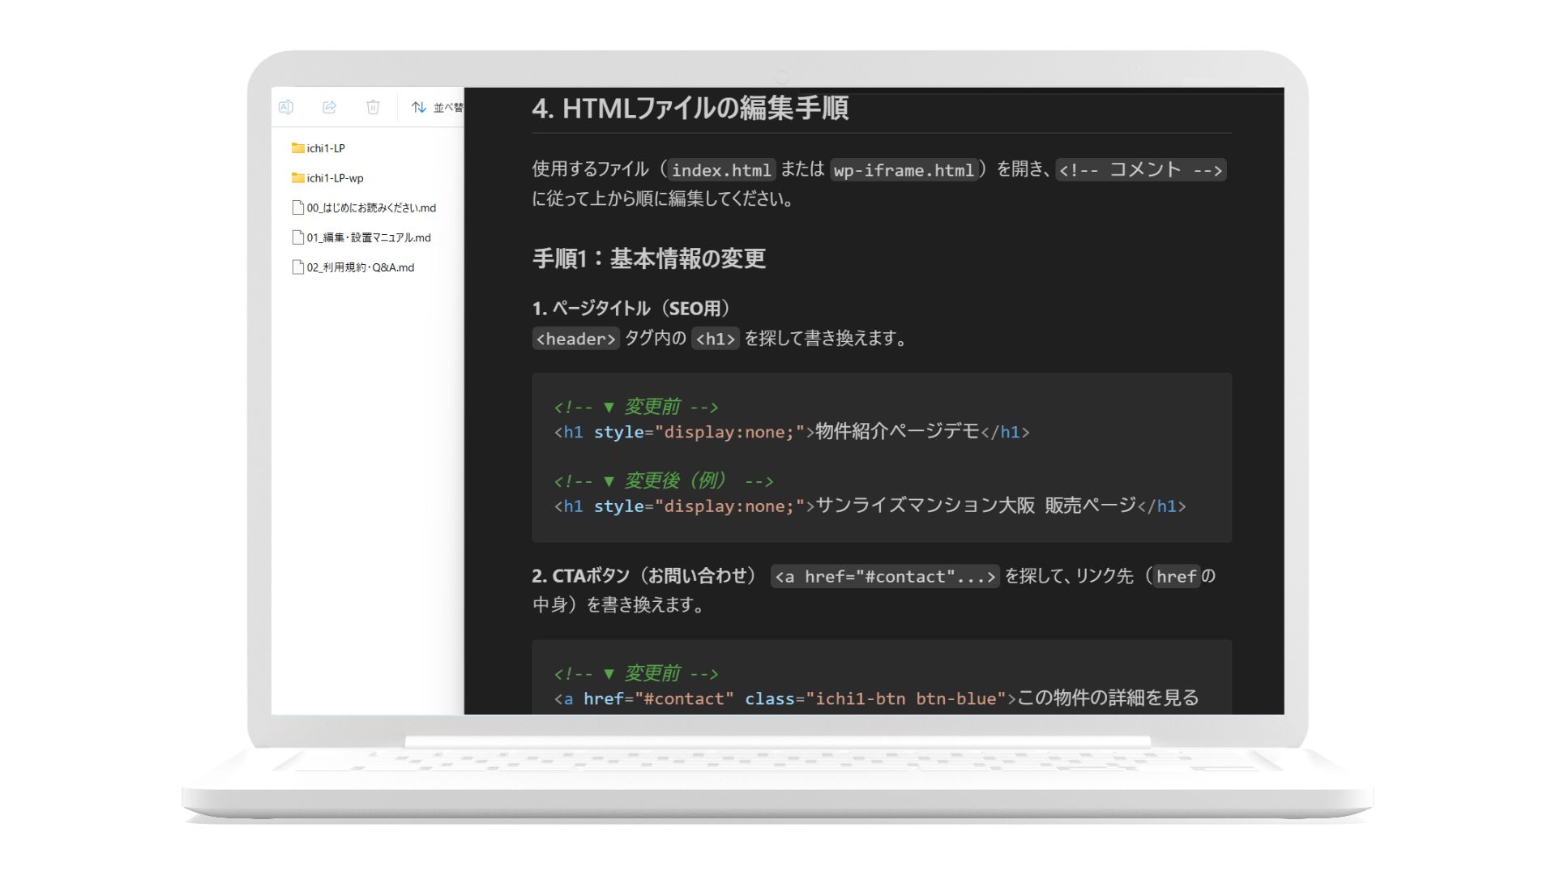This screenshot has width=1556, height=875.
Task: Click inline code wp-iframe.html
Action: click(x=903, y=170)
